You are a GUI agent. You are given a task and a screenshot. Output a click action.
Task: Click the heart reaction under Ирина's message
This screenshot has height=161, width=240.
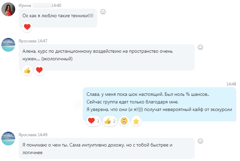point(27,27)
